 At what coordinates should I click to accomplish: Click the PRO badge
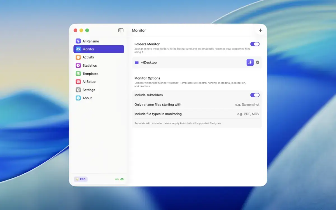point(81,179)
